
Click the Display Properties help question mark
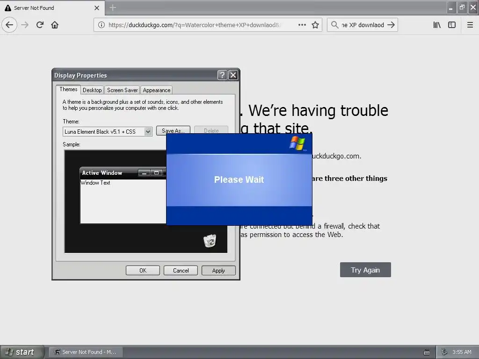tap(222, 75)
